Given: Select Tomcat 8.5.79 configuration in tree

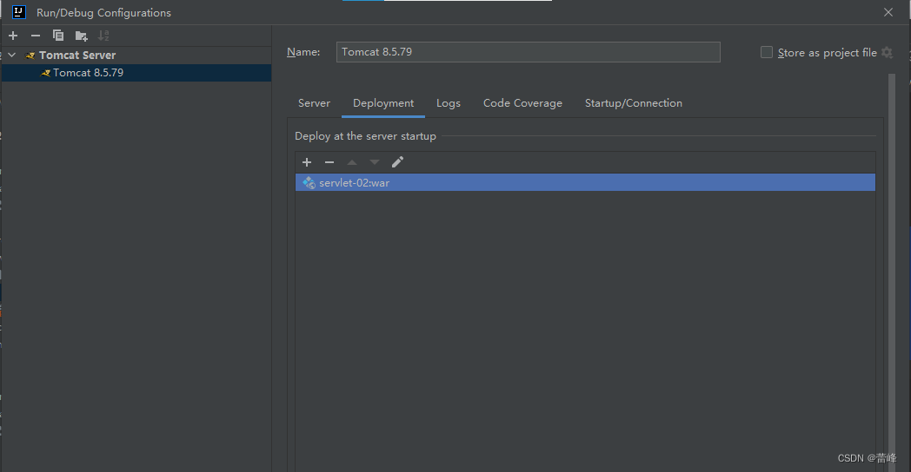Looking at the screenshot, I should click(x=136, y=73).
